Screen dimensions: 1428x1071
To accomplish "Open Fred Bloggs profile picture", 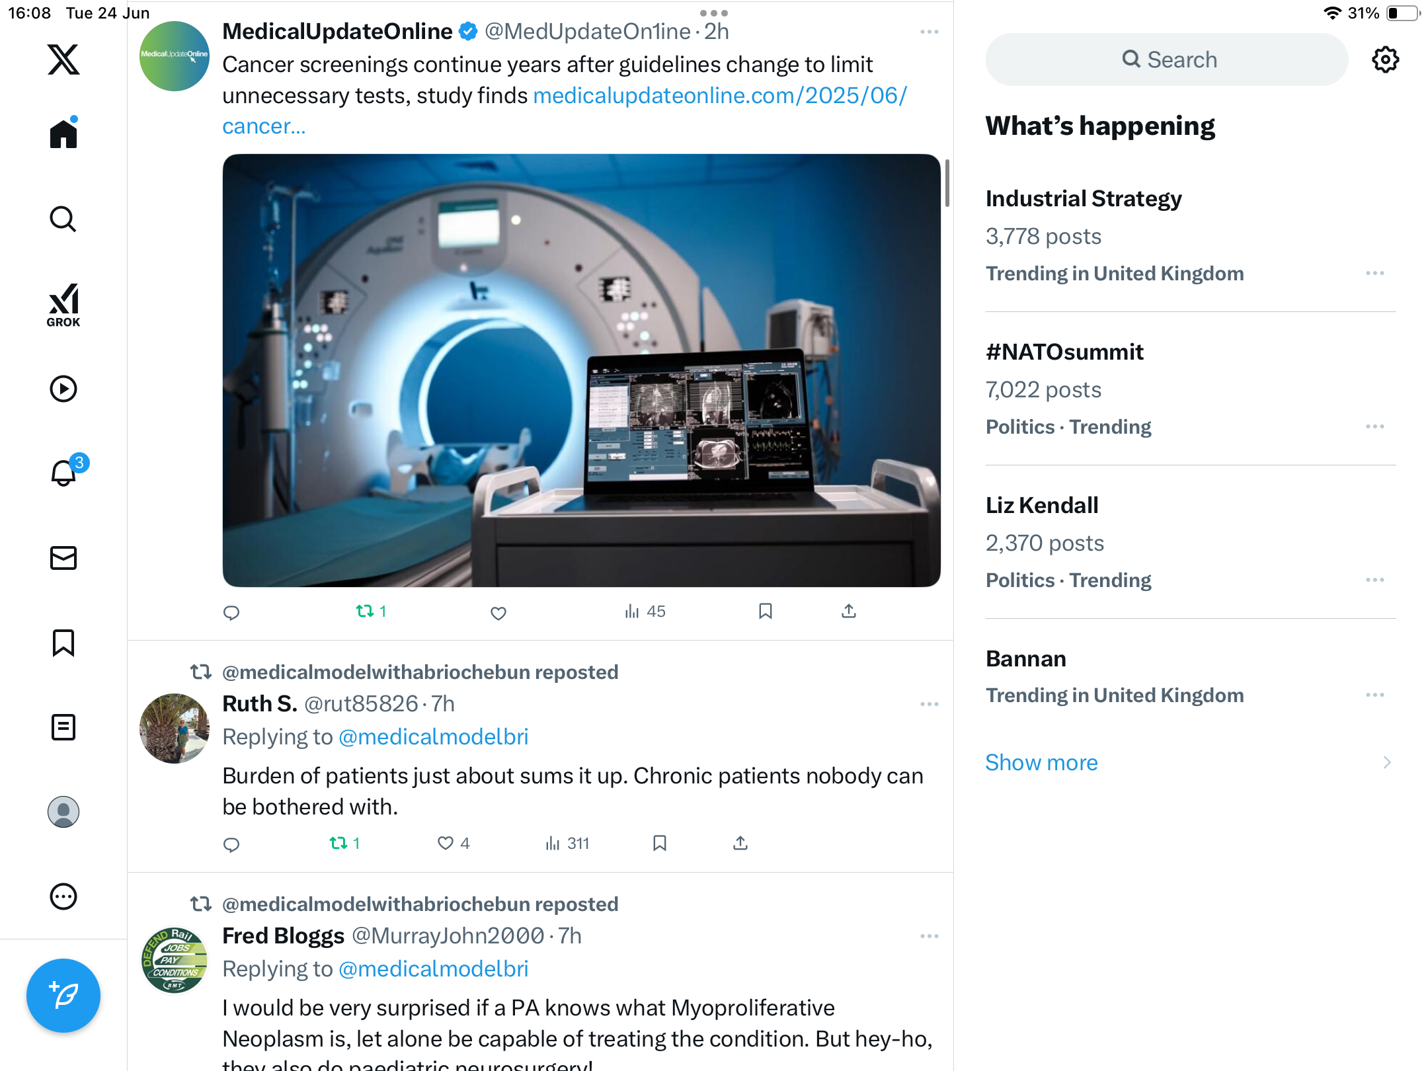I will 175,960.
